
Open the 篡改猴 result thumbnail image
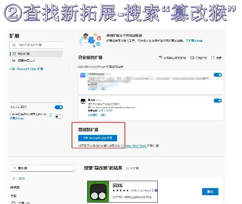[98, 192]
